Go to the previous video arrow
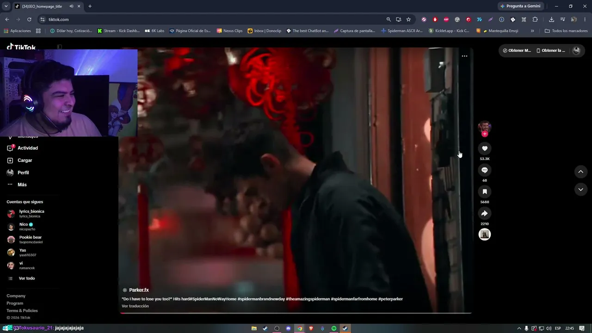This screenshot has width=592, height=333. [x=580, y=172]
